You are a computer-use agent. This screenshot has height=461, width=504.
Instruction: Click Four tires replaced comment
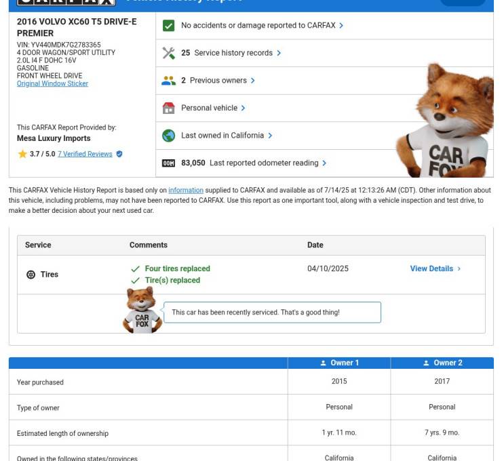(178, 268)
